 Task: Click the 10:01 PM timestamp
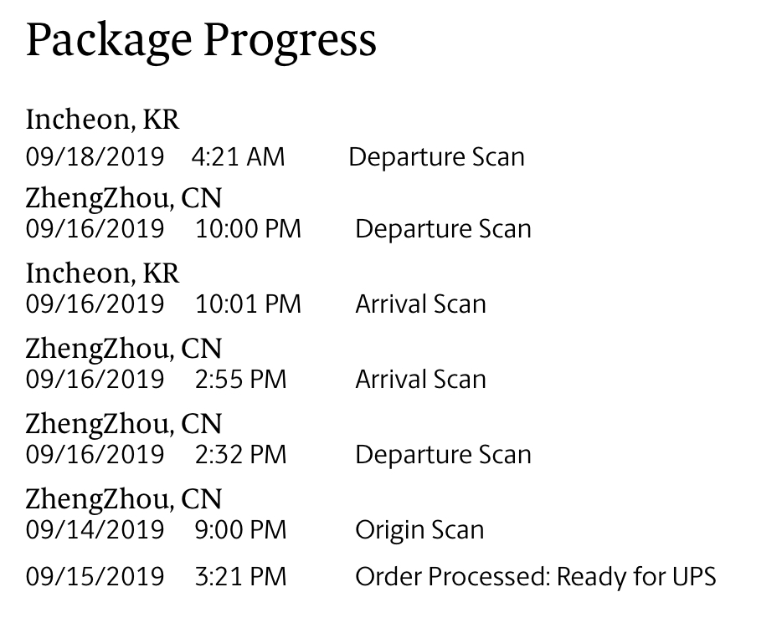pos(248,304)
